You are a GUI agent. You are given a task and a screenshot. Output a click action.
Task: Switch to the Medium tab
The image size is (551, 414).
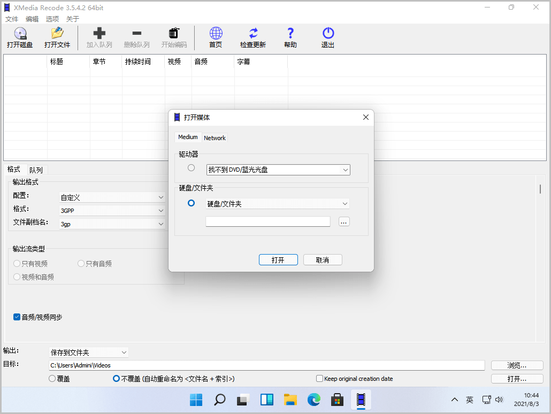188,137
